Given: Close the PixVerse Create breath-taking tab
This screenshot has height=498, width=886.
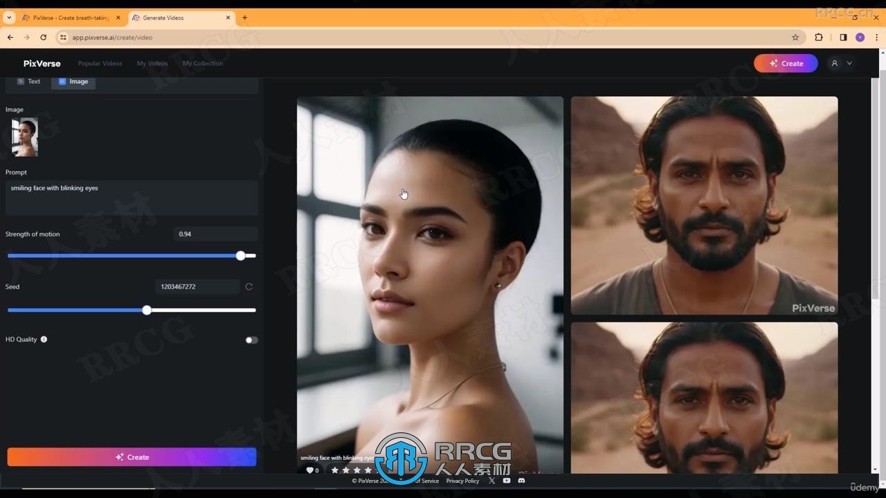Looking at the screenshot, I should tap(118, 18).
